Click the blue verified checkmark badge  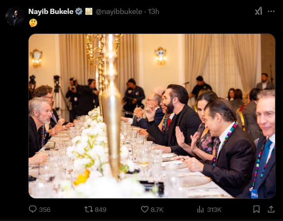click(x=79, y=12)
